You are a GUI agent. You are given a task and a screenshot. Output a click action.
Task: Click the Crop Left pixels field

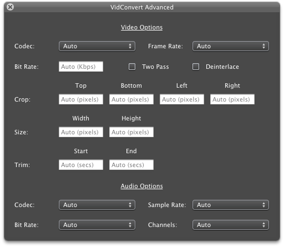click(182, 99)
